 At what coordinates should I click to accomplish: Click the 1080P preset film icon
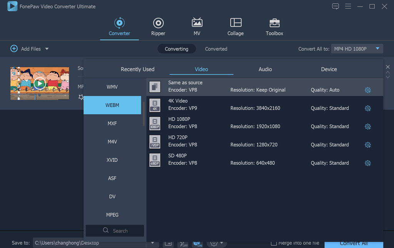155,123
